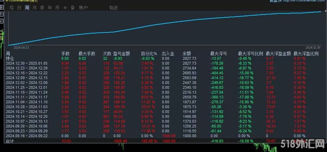The width and height of the screenshot is (327, 152).
Task: Click the 次数 column header
Action: tap(107, 54)
